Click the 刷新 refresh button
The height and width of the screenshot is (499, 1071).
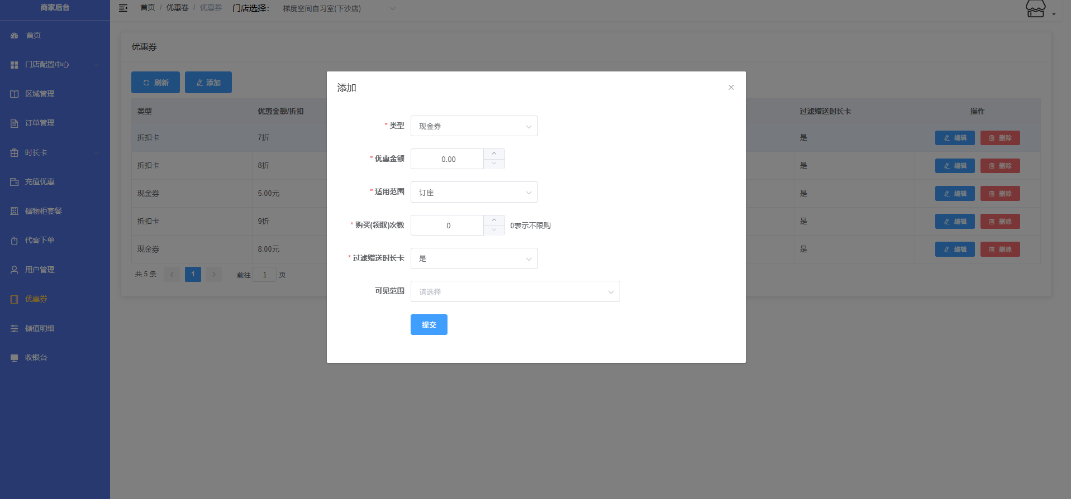(155, 83)
